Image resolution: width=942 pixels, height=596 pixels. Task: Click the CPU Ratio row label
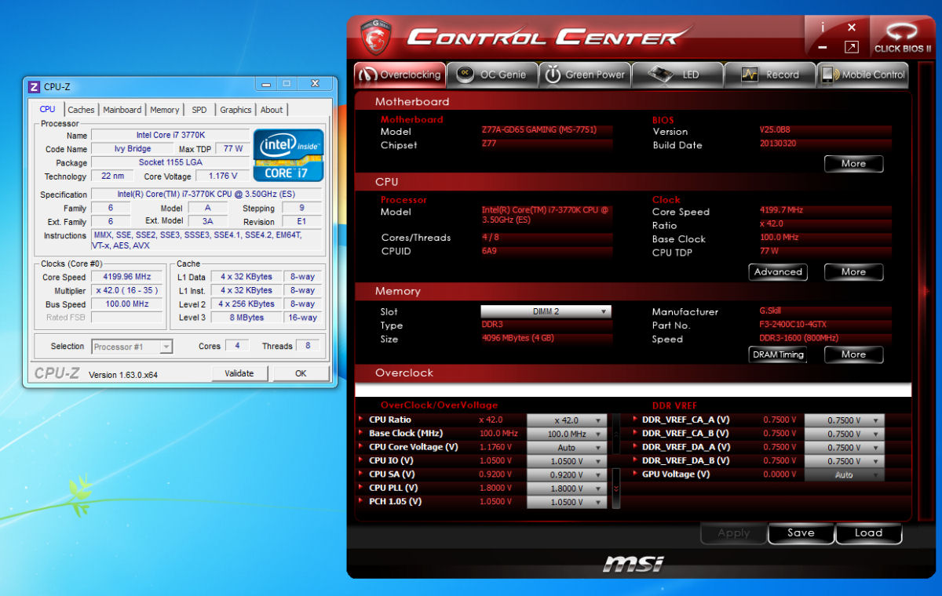click(389, 420)
